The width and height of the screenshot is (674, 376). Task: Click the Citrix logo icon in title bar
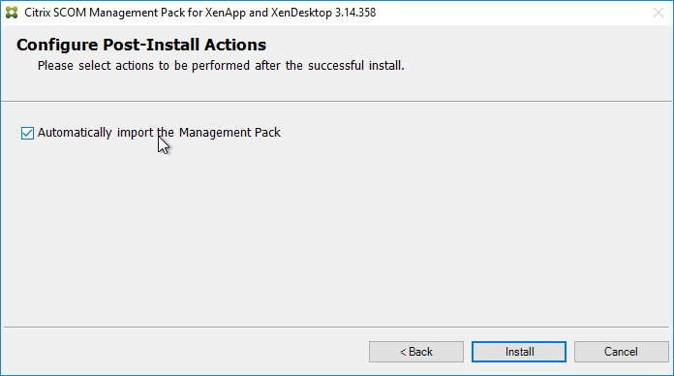(x=12, y=13)
